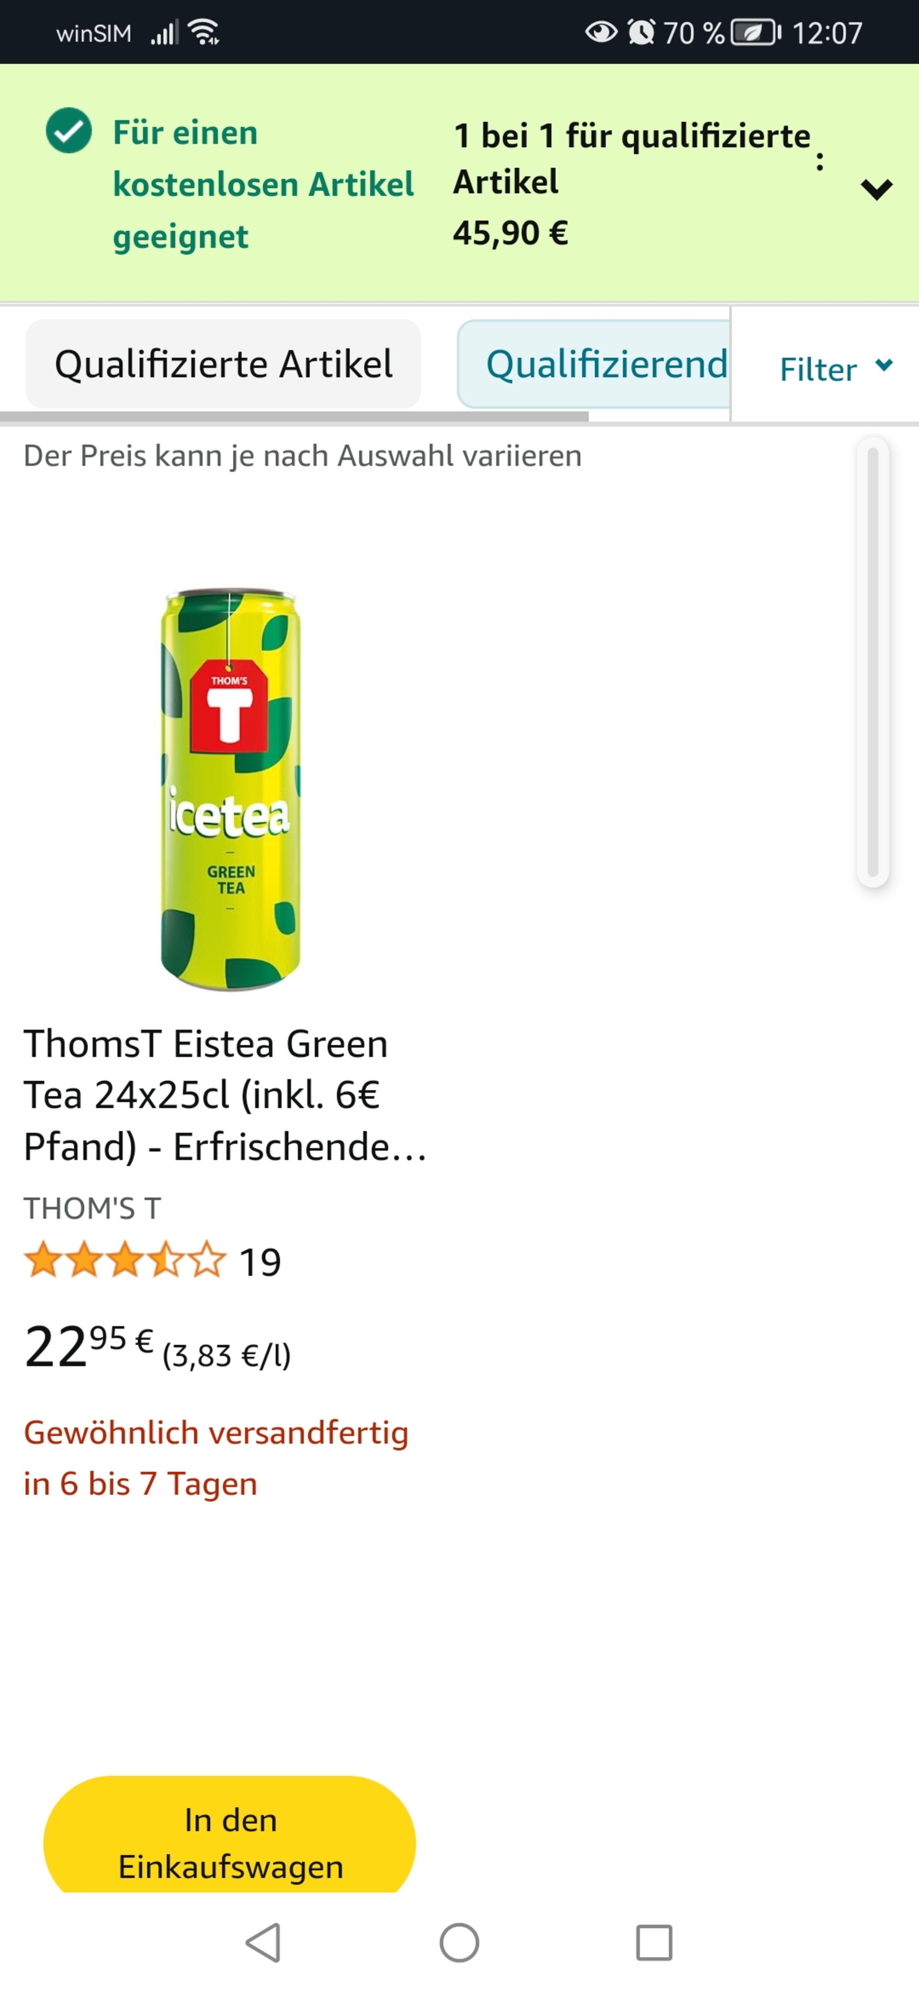
Task: Open ThomsT Eistea Green Tea product title
Action: pos(225,1095)
